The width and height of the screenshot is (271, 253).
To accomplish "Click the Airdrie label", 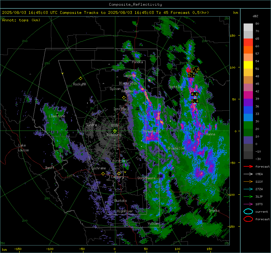I will 119,161.
